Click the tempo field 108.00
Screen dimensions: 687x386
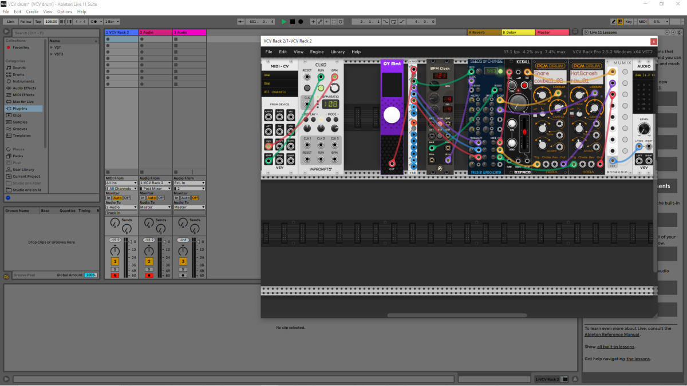point(51,22)
